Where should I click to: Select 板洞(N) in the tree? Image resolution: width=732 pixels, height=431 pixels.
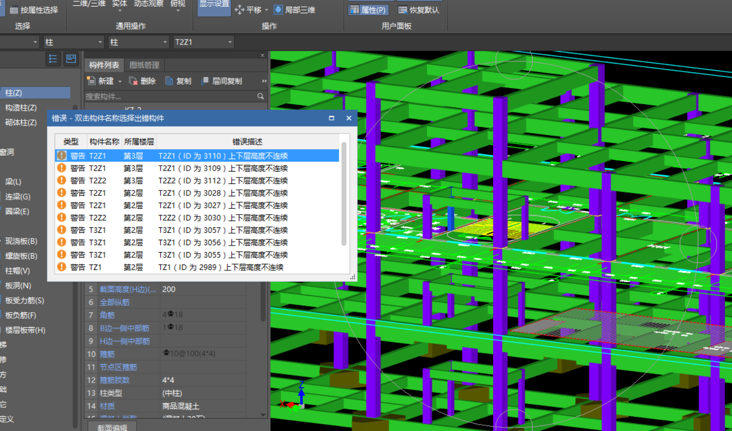pyautogui.click(x=18, y=286)
